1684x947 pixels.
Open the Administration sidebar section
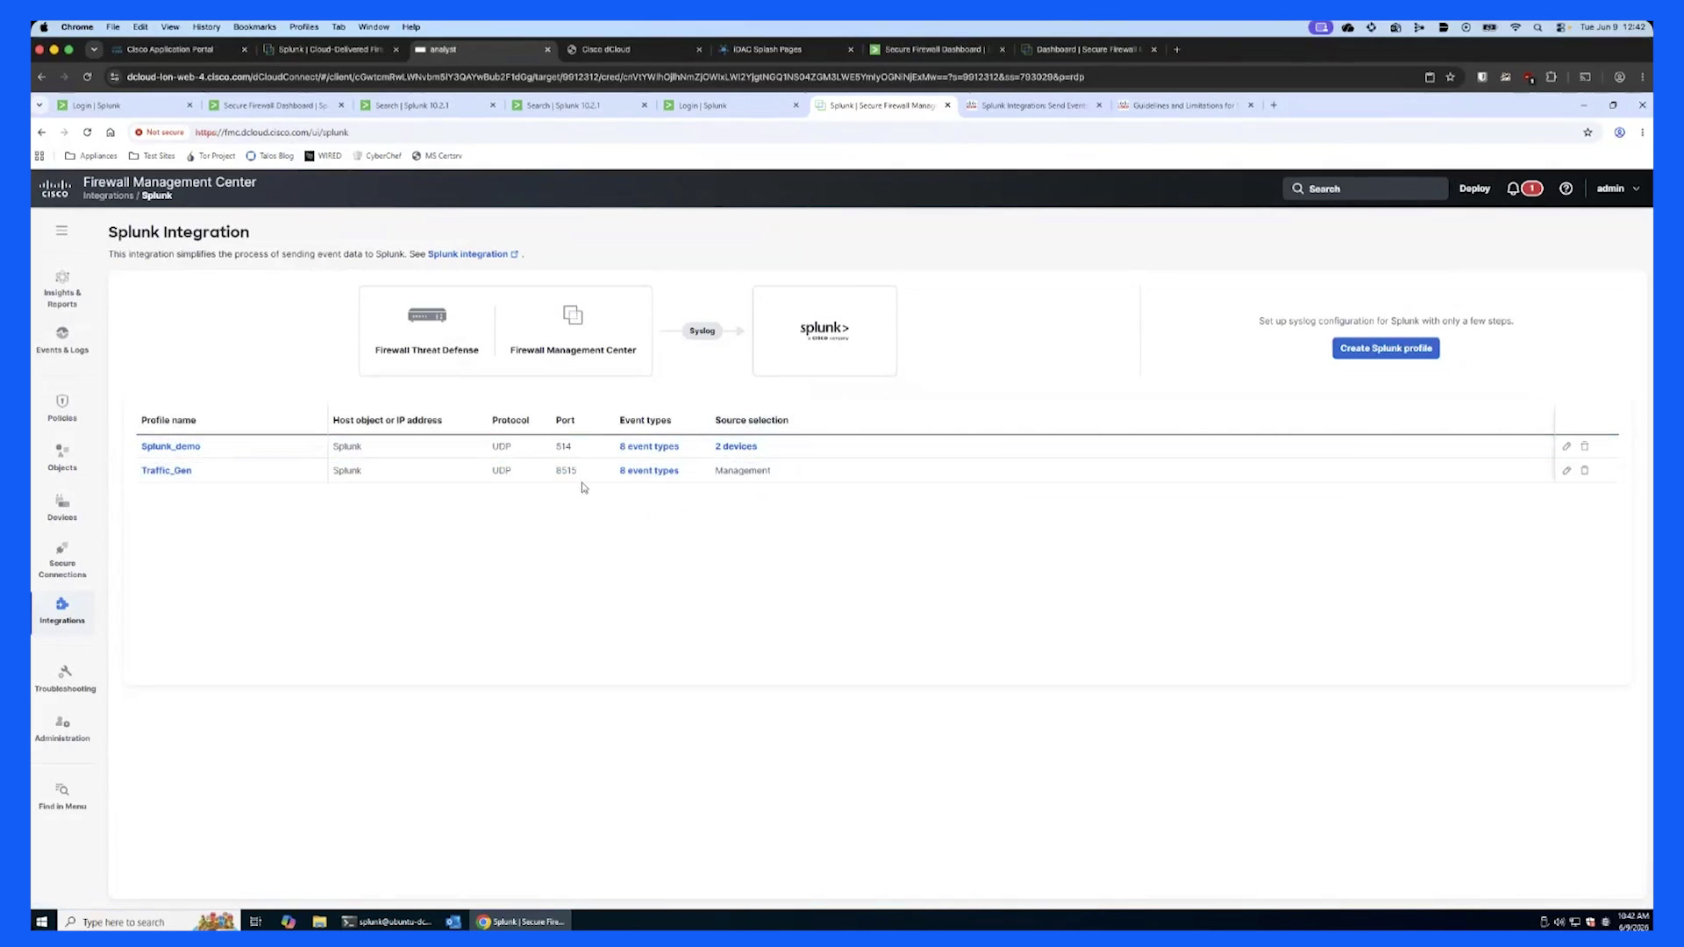(x=62, y=729)
